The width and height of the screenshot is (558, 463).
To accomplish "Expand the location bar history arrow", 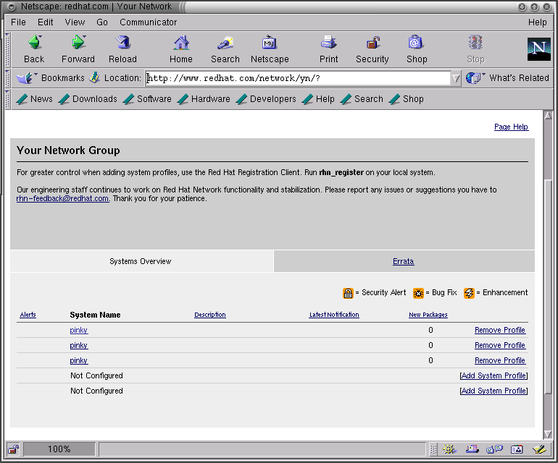I will (x=456, y=78).
